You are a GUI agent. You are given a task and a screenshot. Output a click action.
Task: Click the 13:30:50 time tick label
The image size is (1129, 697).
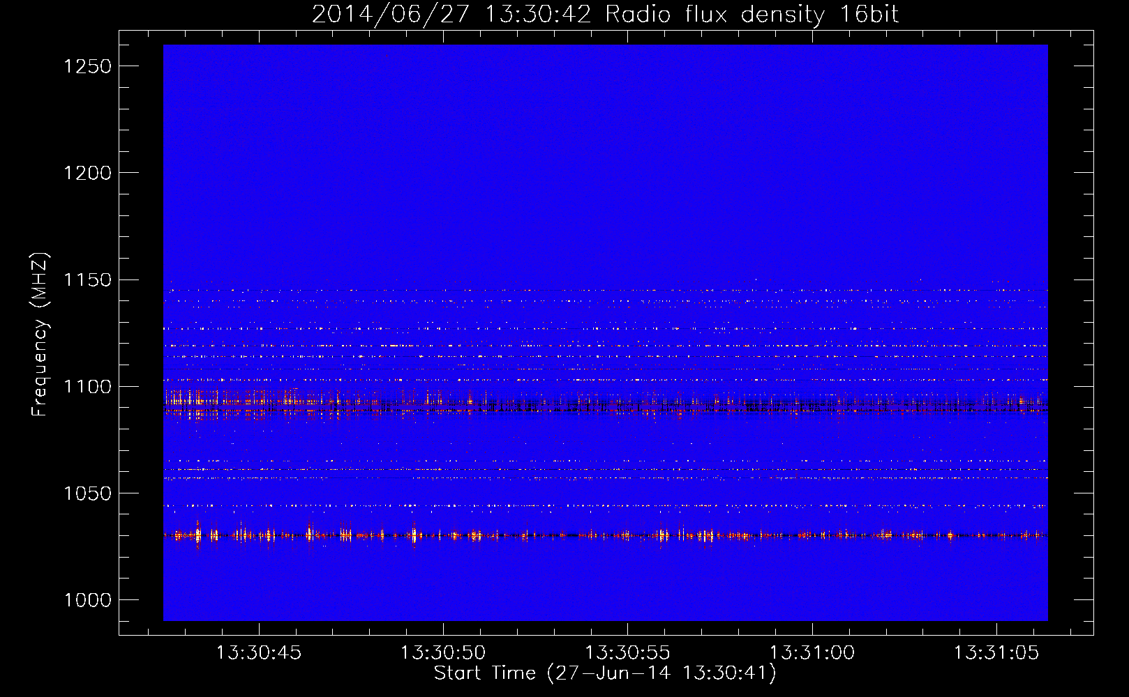click(x=443, y=653)
